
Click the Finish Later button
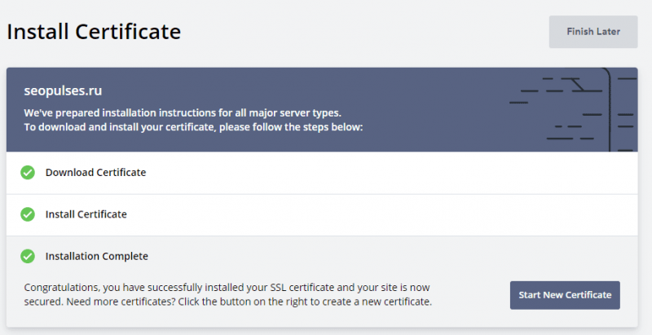pyautogui.click(x=593, y=32)
